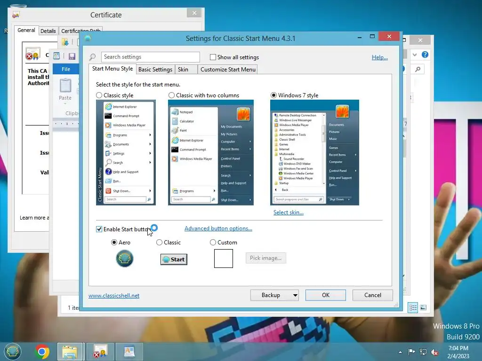Open the Details tab in Certificate window

(x=48, y=31)
